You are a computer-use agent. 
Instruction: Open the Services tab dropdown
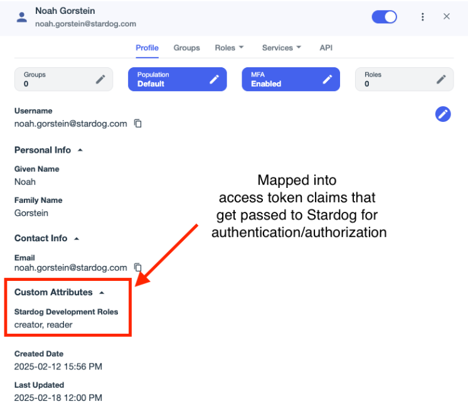pos(282,48)
